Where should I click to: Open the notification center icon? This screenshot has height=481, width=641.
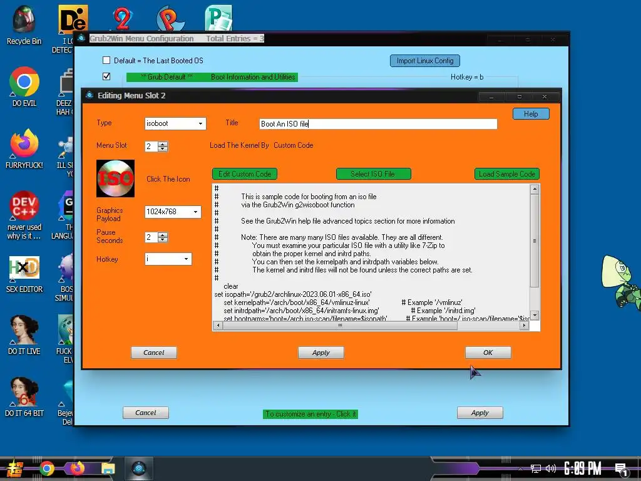click(622, 469)
